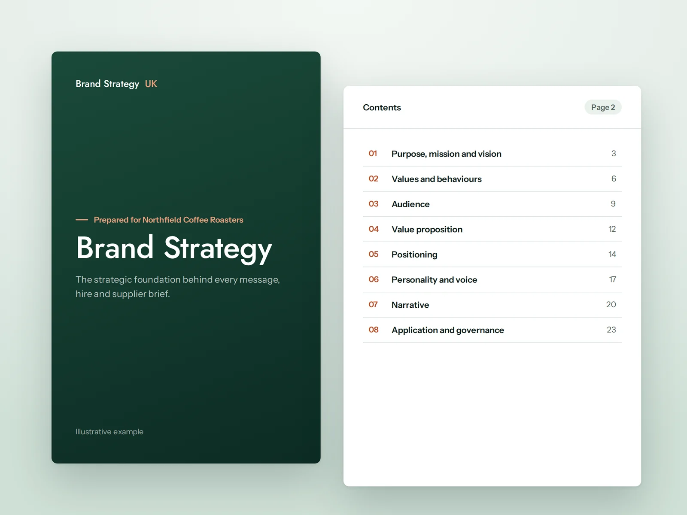
Task: Click section number 06
Action: point(374,279)
